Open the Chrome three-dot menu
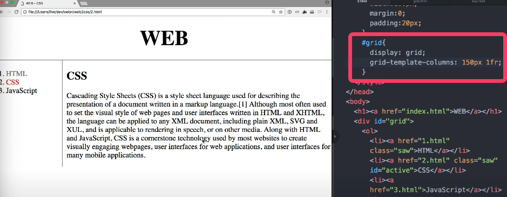Image resolution: width=507 pixels, height=197 pixels. coord(327,12)
